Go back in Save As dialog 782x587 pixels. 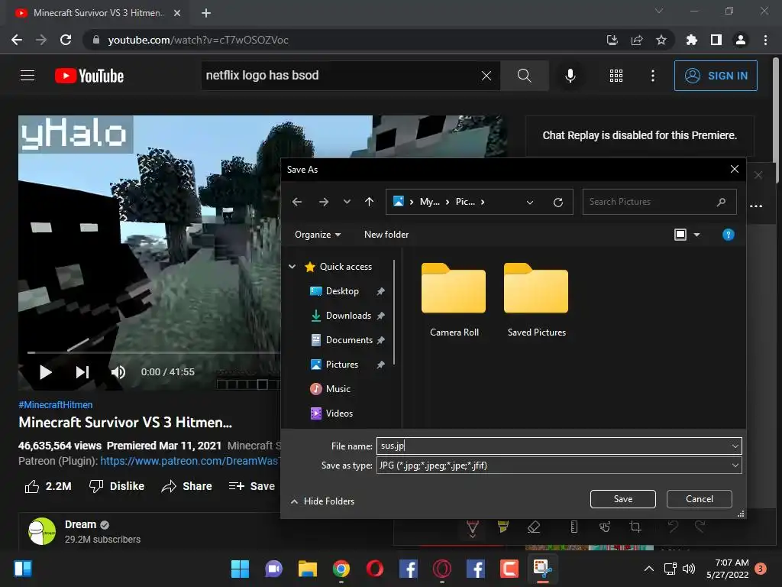tap(297, 202)
